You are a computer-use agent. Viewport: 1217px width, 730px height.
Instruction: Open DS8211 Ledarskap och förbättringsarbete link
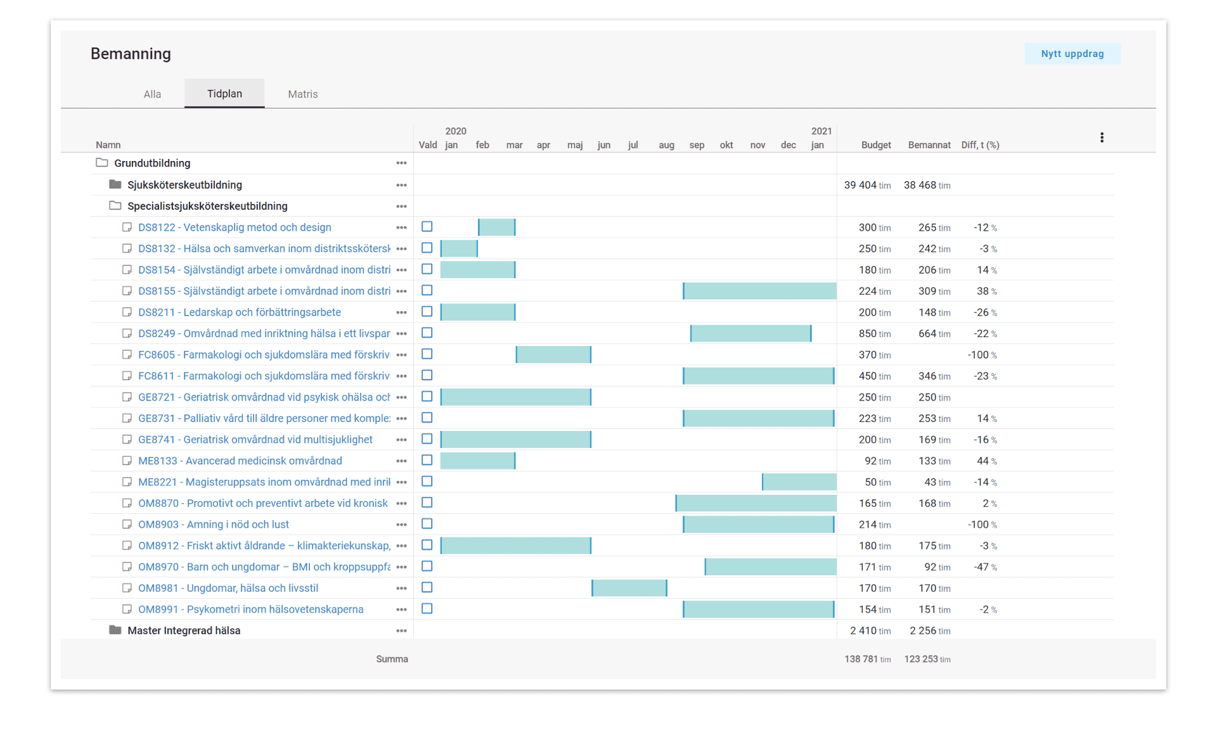239,312
